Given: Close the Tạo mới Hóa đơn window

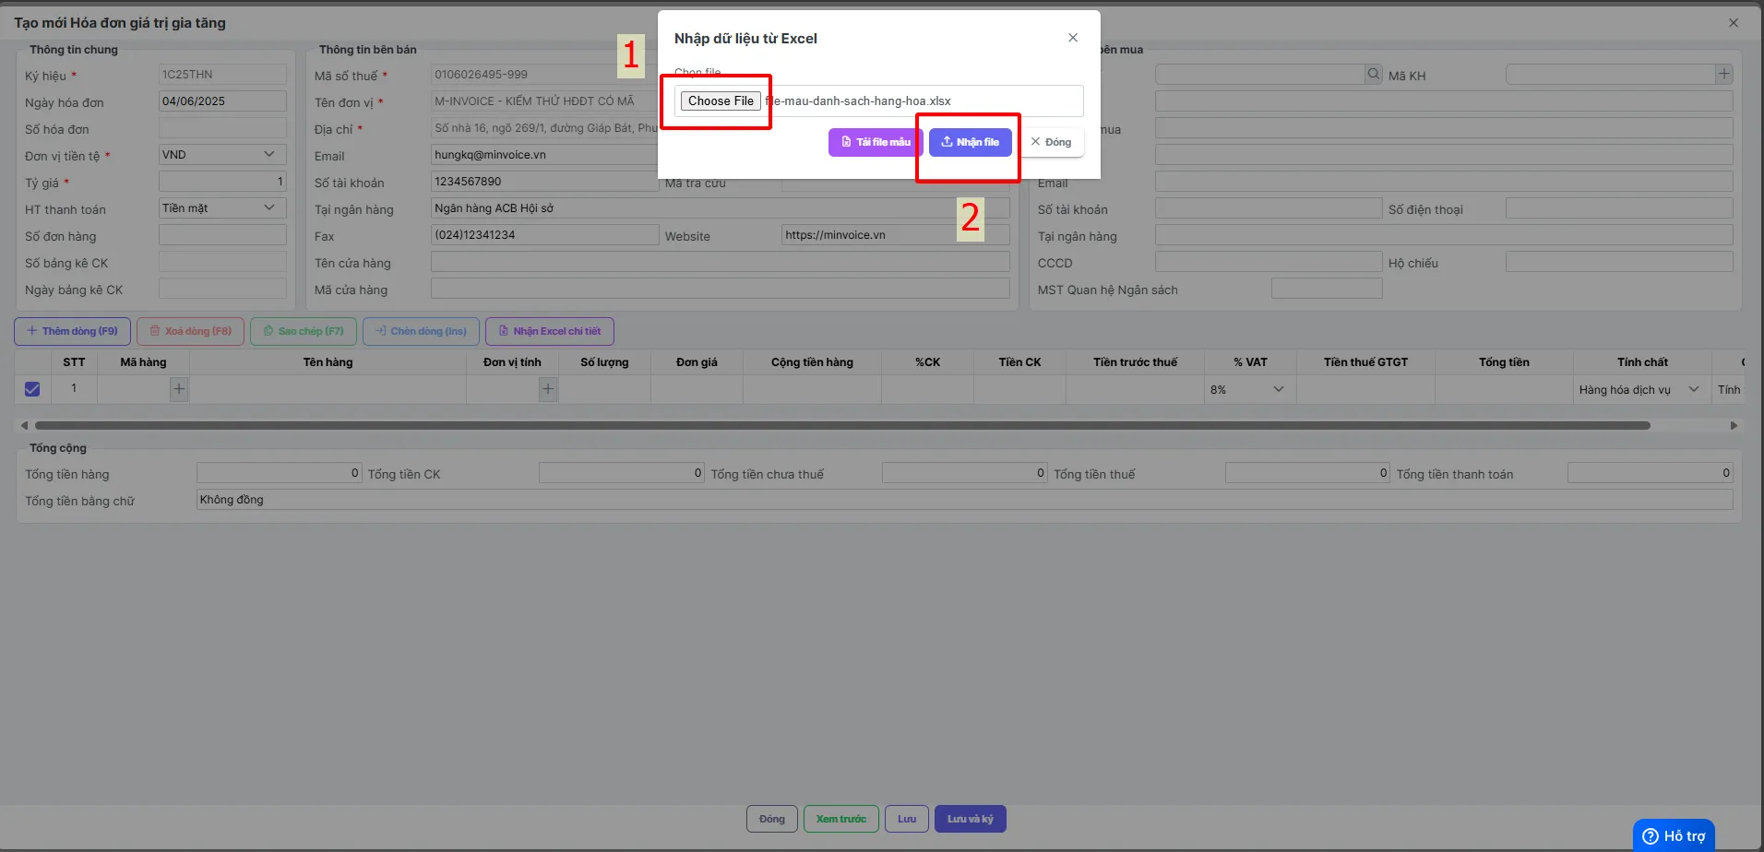Looking at the screenshot, I should pos(1734,23).
